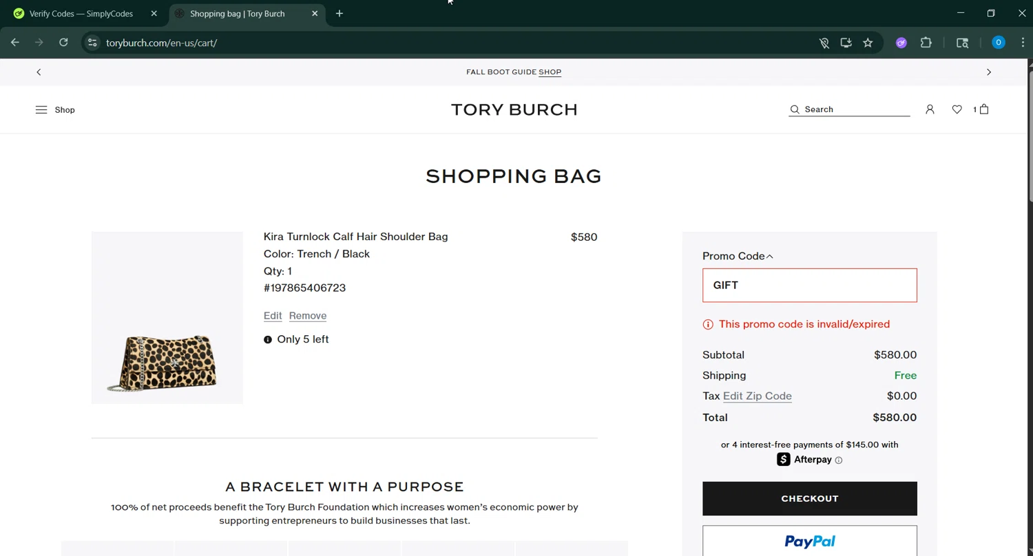Close the Verify Codes SimplyCodes tab
This screenshot has width=1033, height=556.
pyautogui.click(x=154, y=13)
